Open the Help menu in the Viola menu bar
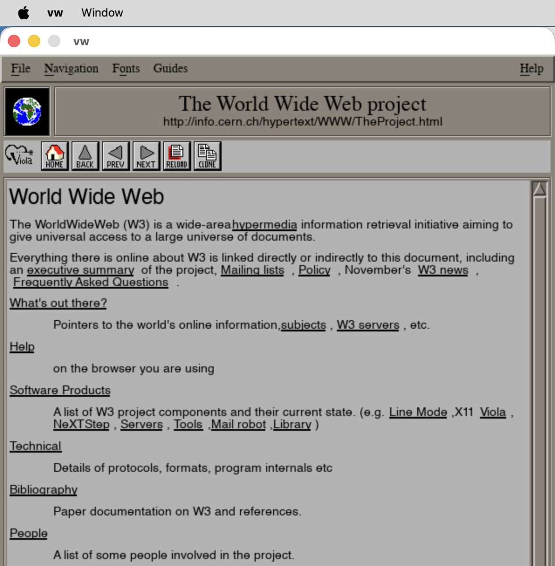 tap(531, 69)
